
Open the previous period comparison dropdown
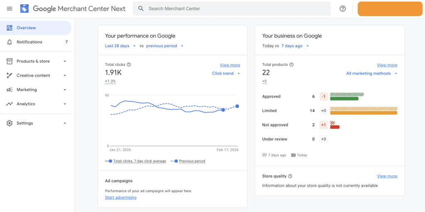tap(164, 46)
